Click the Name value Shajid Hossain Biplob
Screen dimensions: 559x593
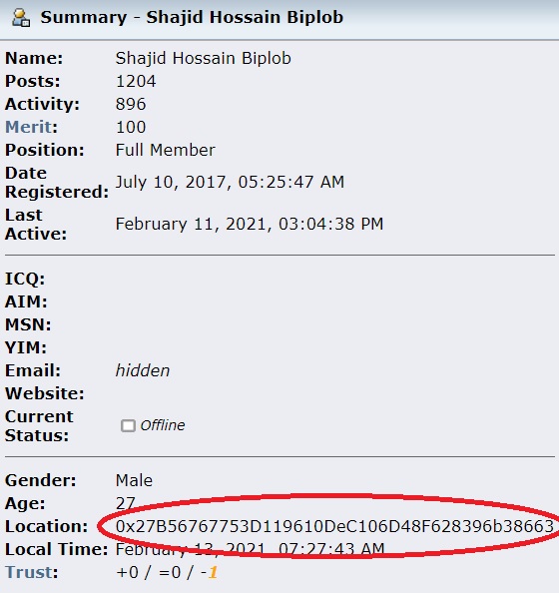pyautogui.click(x=203, y=58)
